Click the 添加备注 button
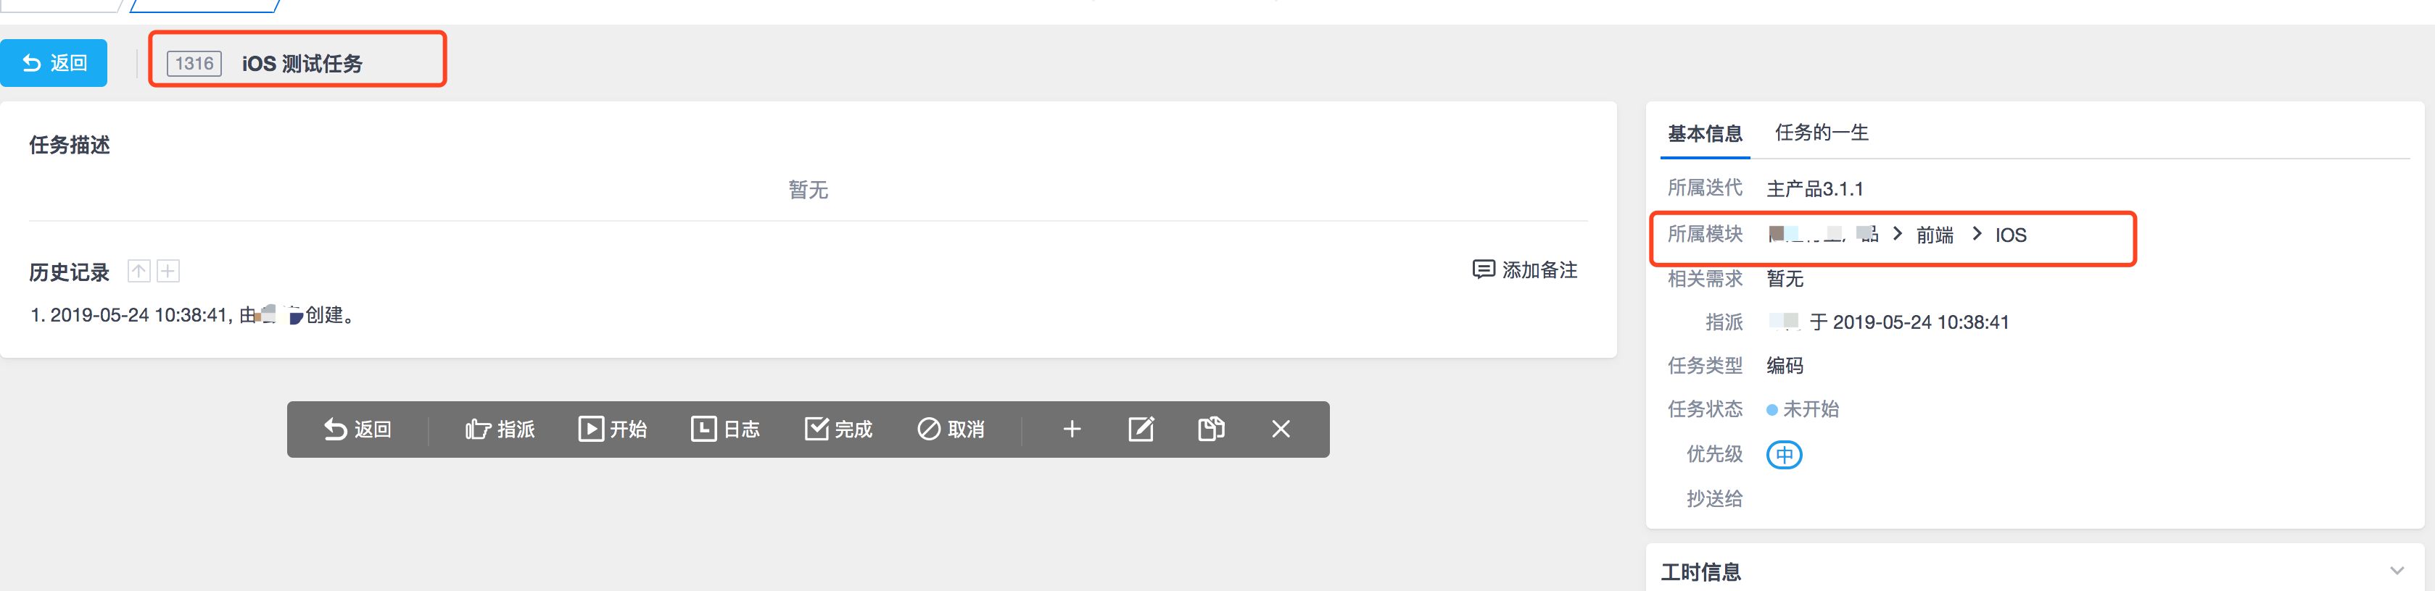 (x=1525, y=270)
